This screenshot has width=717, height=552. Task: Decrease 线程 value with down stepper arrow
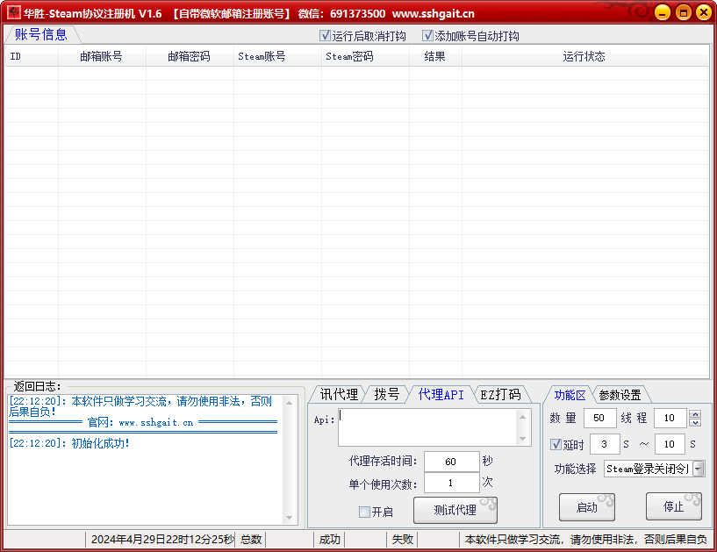pyautogui.click(x=696, y=422)
